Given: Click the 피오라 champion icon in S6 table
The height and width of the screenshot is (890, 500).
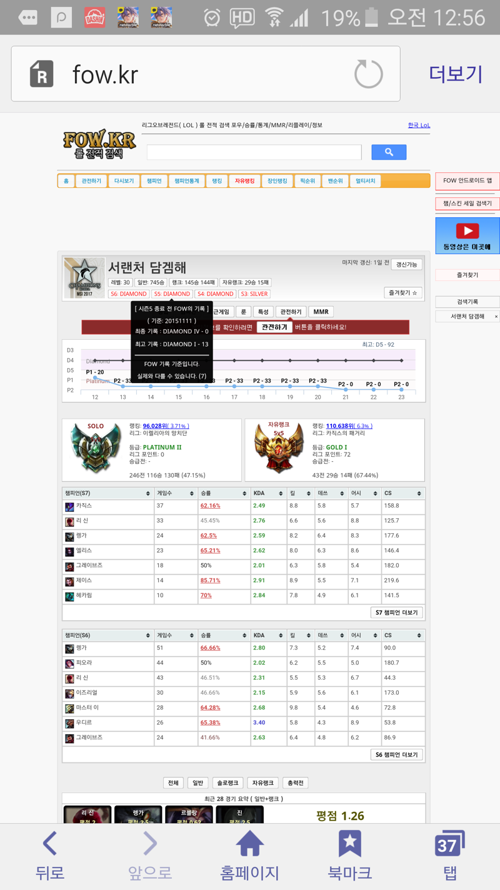Looking at the screenshot, I should coord(69,663).
